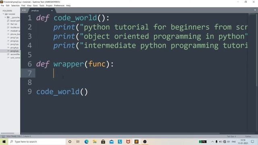Open the volume speaker tray icon
The image size is (258, 145).
click(x=229, y=141)
